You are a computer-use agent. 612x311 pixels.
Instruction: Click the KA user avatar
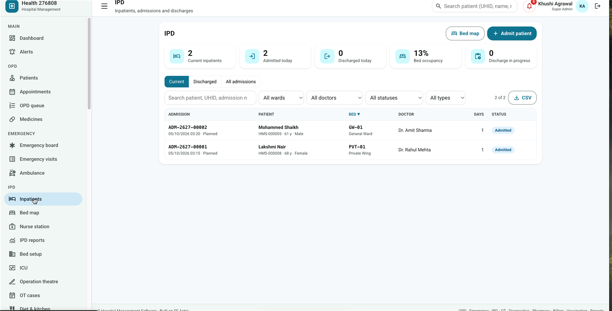582,6
